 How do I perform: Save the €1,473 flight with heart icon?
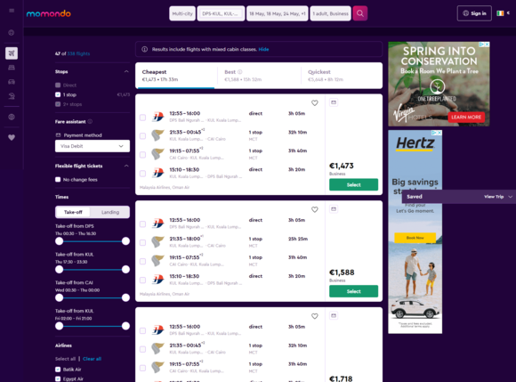click(315, 103)
